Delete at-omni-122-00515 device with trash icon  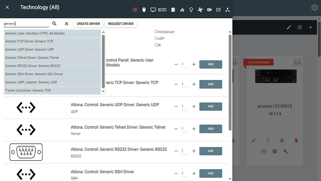296,140
